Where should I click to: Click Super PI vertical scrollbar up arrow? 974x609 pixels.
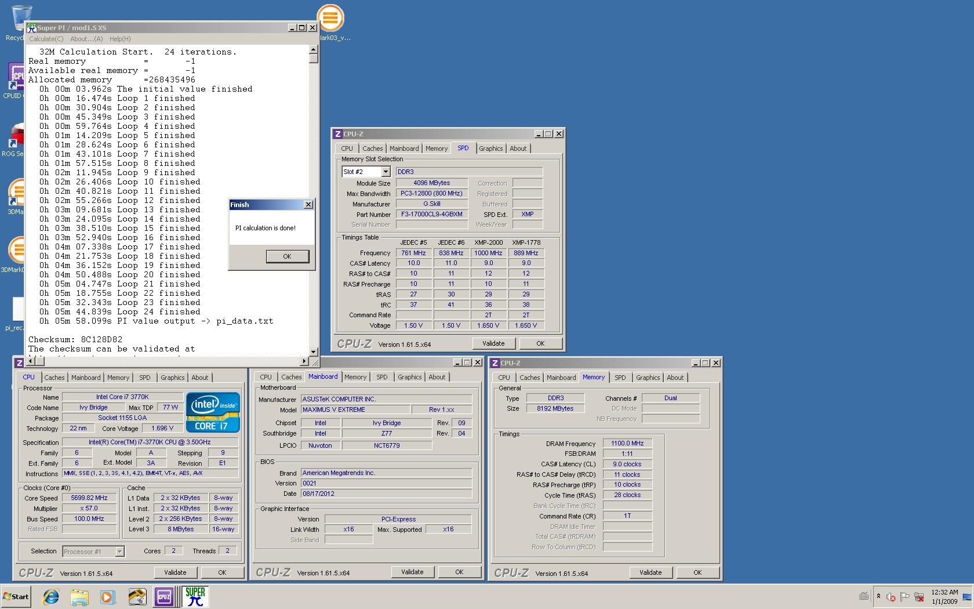pos(313,49)
